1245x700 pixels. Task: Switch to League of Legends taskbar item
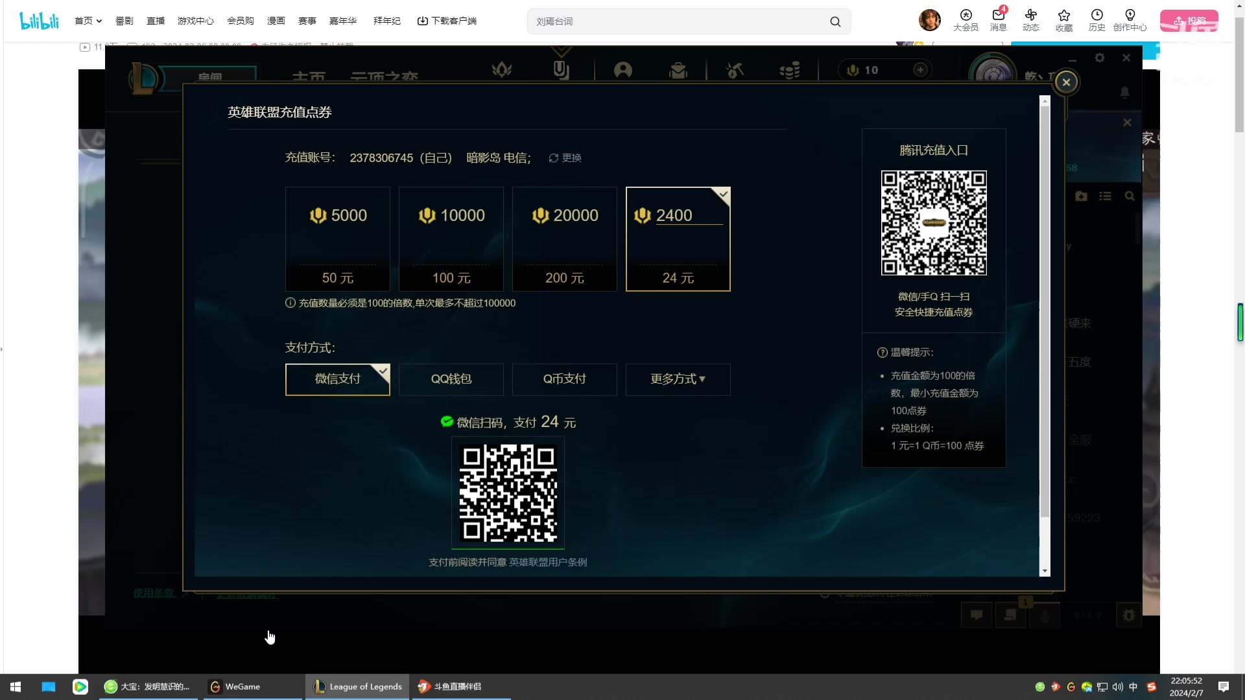coord(357,686)
